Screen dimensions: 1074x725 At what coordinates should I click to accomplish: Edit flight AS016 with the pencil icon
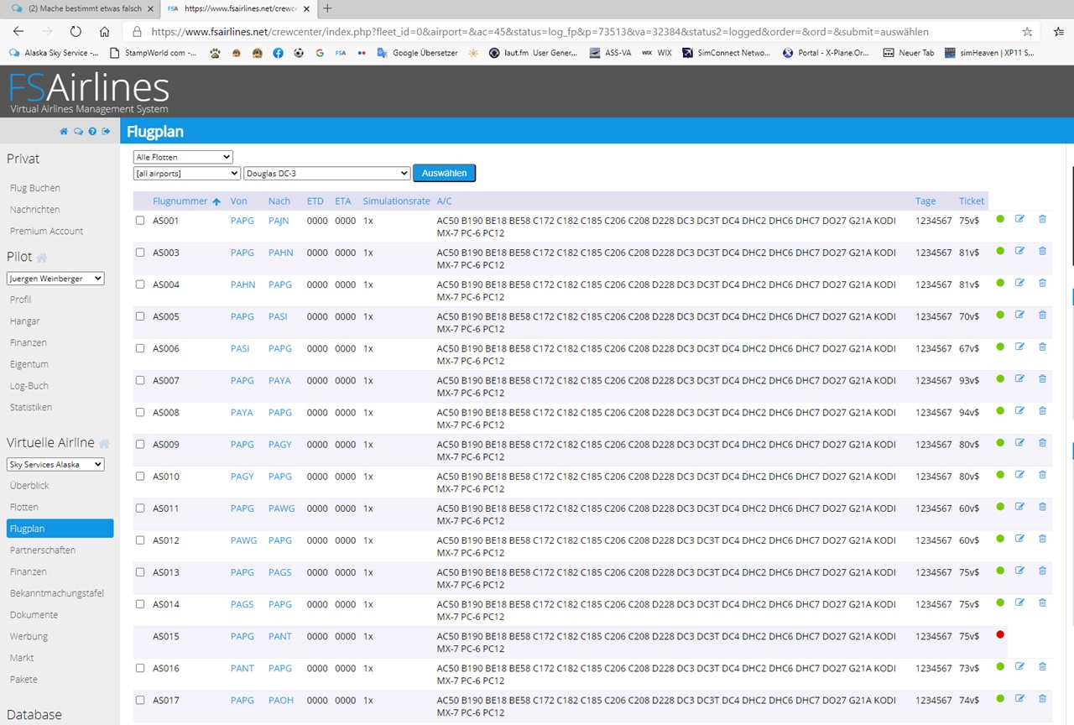pyautogui.click(x=1020, y=666)
